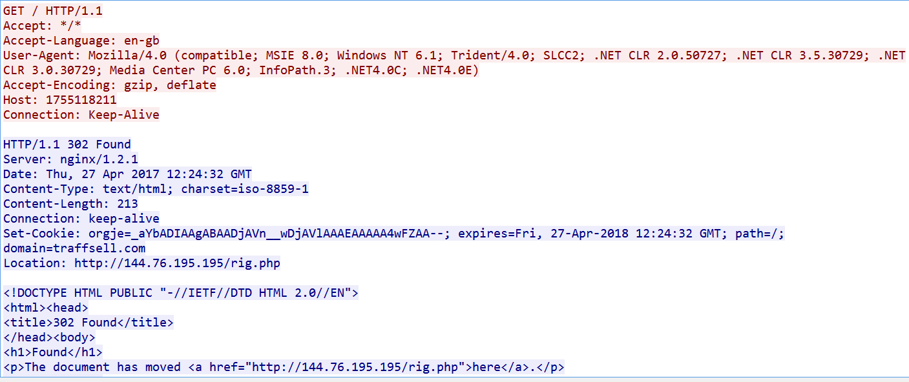
Task: Select the Accept-Encoding gzip, deflate header
Action: (x=110, y=85)
